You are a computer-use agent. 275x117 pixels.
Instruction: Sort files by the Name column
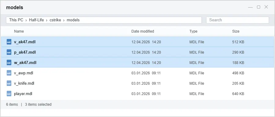[x=19, y=31]
